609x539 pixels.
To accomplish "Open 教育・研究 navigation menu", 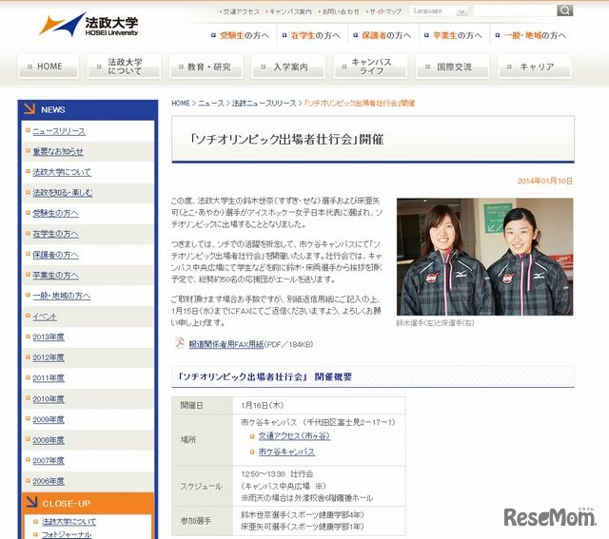I will (206, 67).
